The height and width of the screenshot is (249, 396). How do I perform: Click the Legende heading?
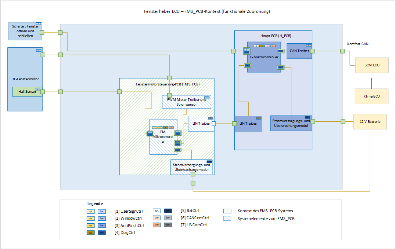tap(95, 204)
